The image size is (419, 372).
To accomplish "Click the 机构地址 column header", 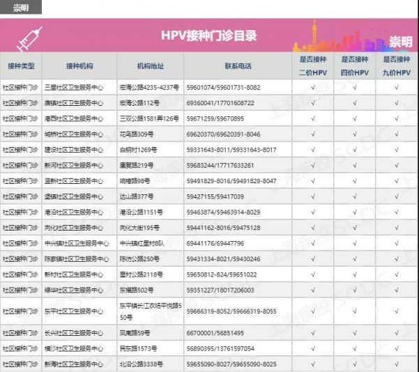I will pyautogui.click(x=151, y=66).
